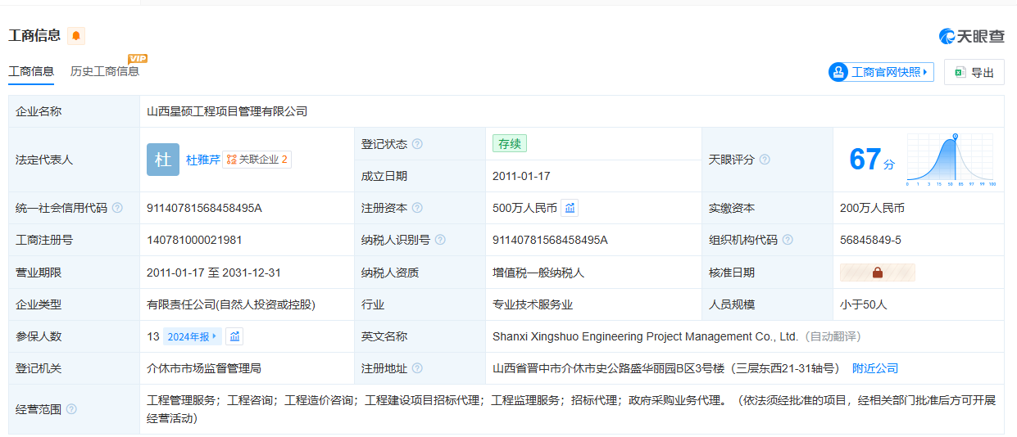The image size is (1017, 437).
Task: Click the insured count chart icon
Action: 235,336
